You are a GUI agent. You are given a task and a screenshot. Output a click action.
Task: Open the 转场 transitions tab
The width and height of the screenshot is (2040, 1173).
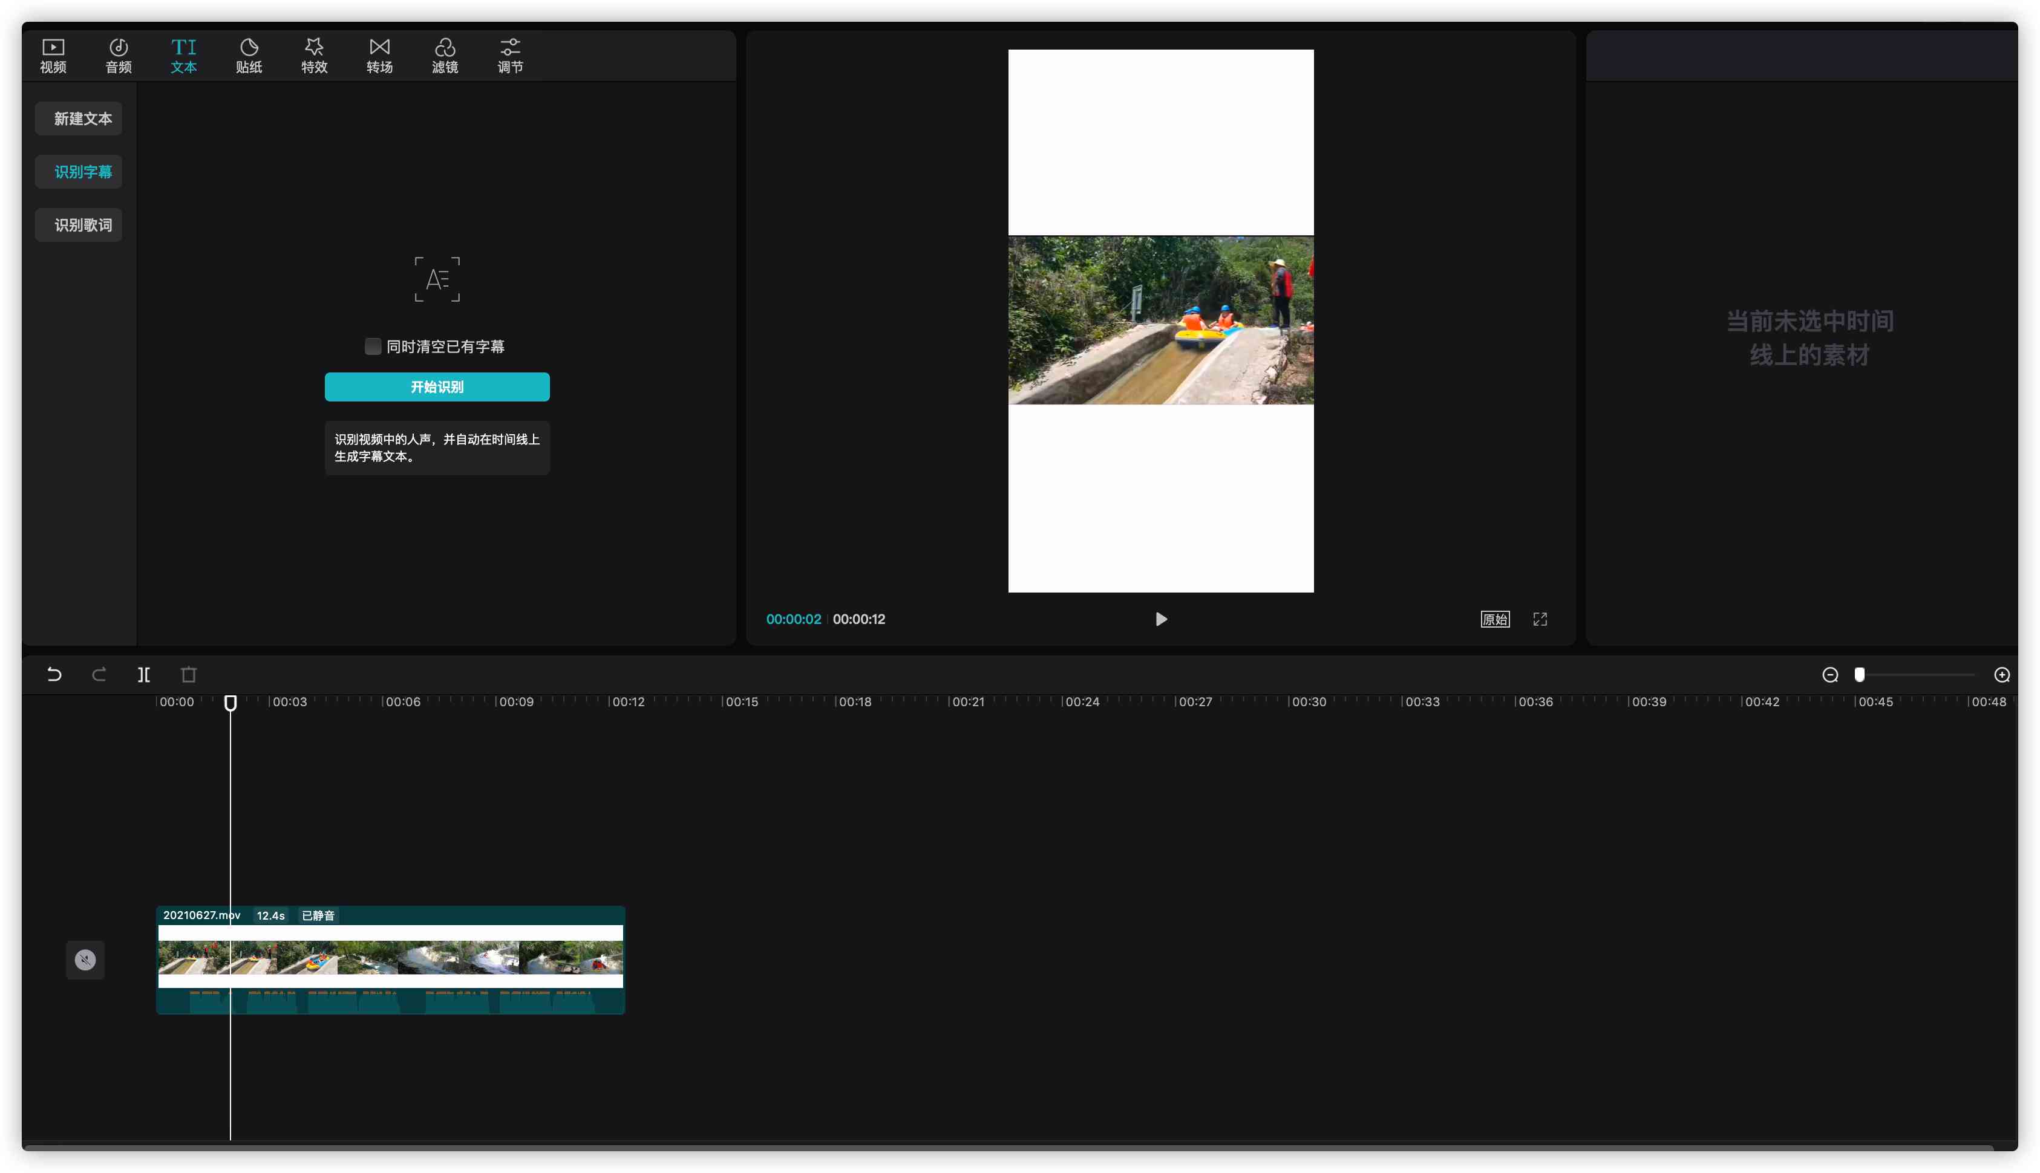pos(380,56)
